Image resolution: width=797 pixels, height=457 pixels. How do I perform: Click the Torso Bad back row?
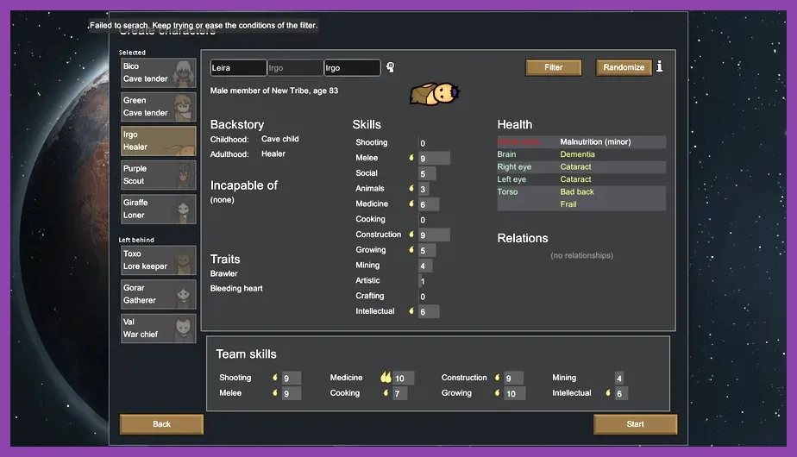[581, 191]
